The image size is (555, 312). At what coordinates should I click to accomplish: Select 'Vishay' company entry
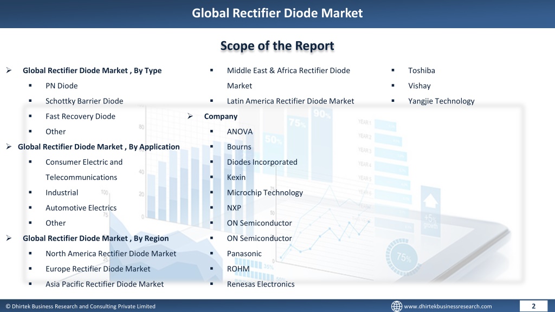coord(420,86)
